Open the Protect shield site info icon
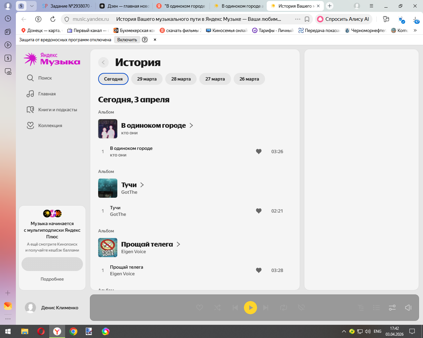Screen dimensions: 423x338 66,19
